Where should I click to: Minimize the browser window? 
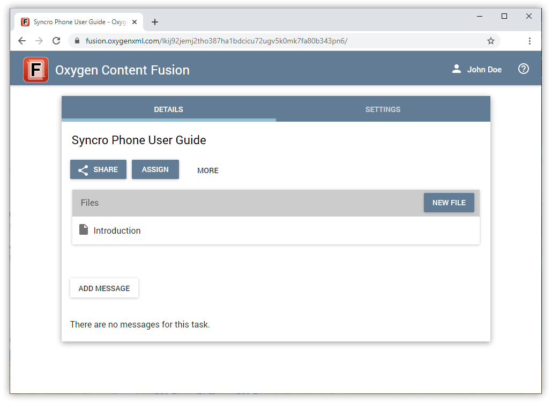pos(480,16)
